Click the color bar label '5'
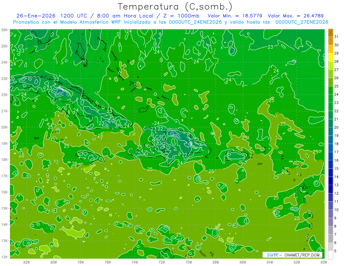The width and height of the screenshot is (344, 266). pos(335,251)
